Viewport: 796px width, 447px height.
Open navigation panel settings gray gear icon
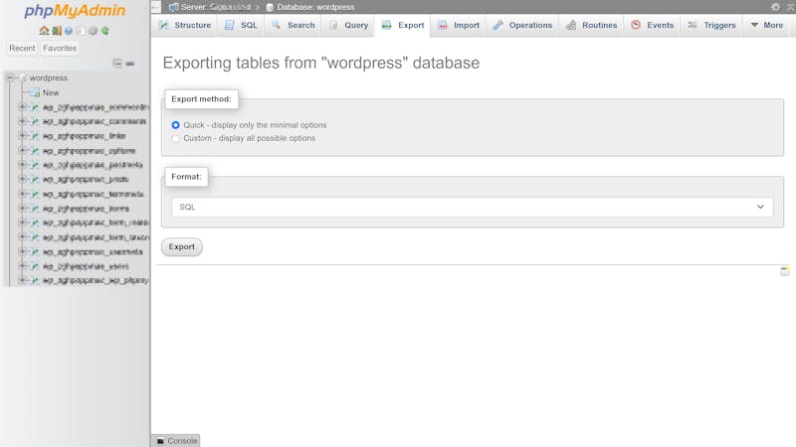pos(93,31)
